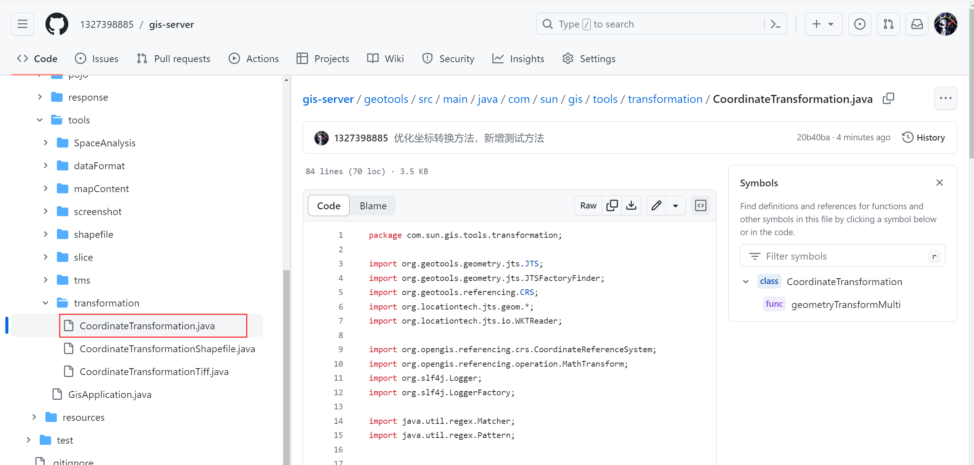Open the create new plus dropdown
The image size is (974, 465).
[x=823, y=24]
